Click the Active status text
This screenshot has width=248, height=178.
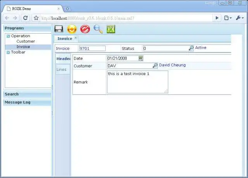201,48
